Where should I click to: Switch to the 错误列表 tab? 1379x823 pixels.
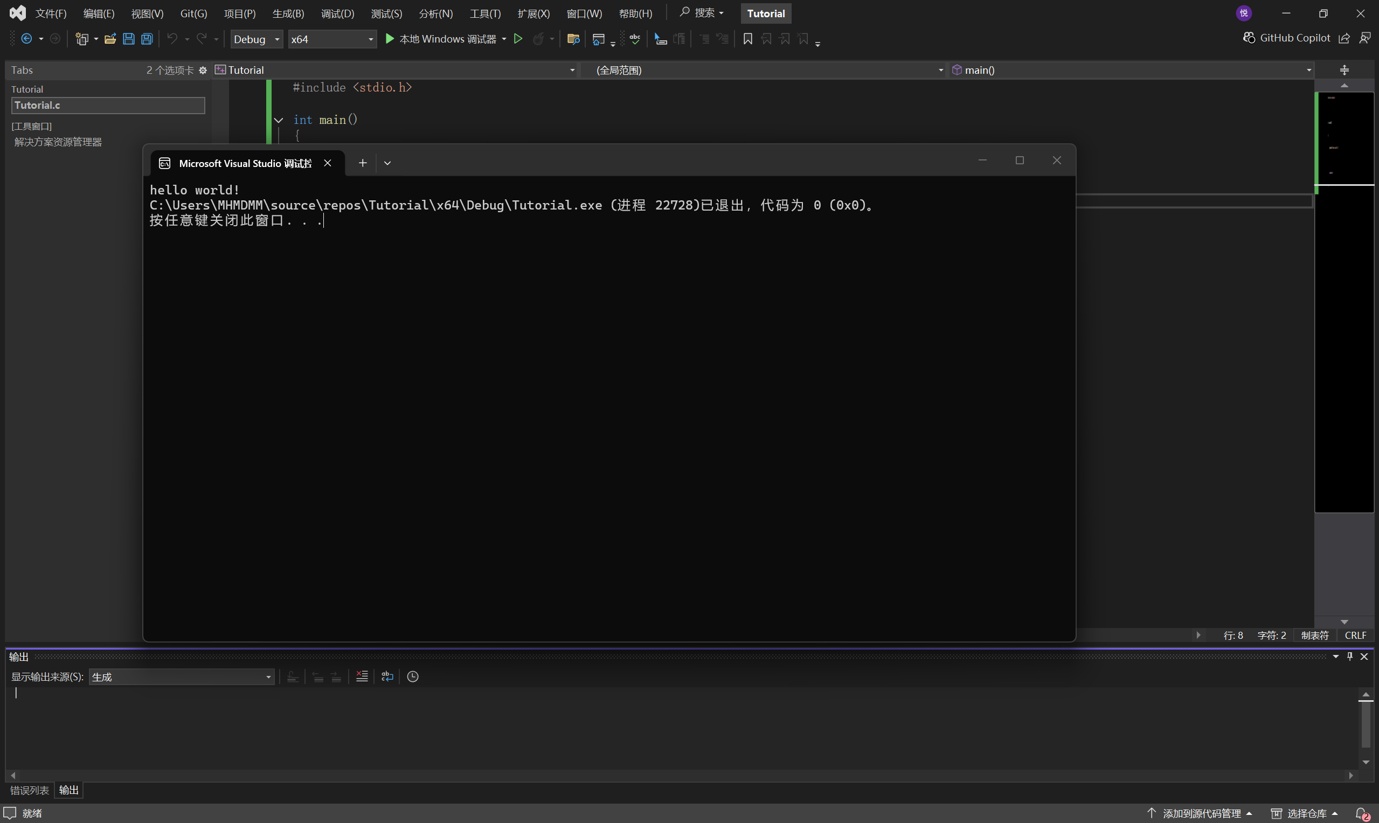[x=30, y=790]
